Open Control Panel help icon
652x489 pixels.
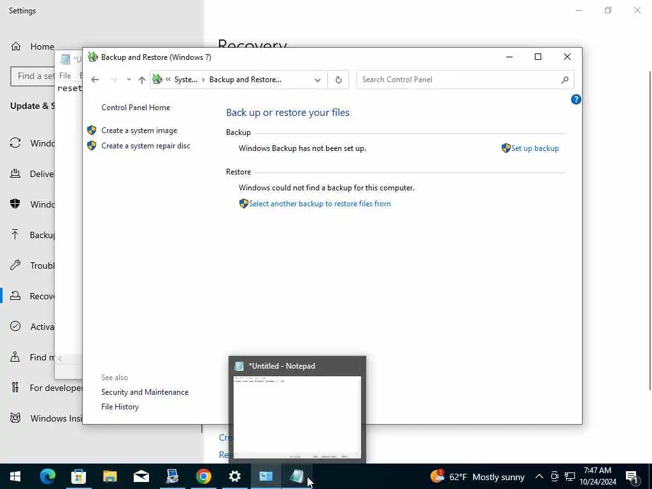click(576, 99)
